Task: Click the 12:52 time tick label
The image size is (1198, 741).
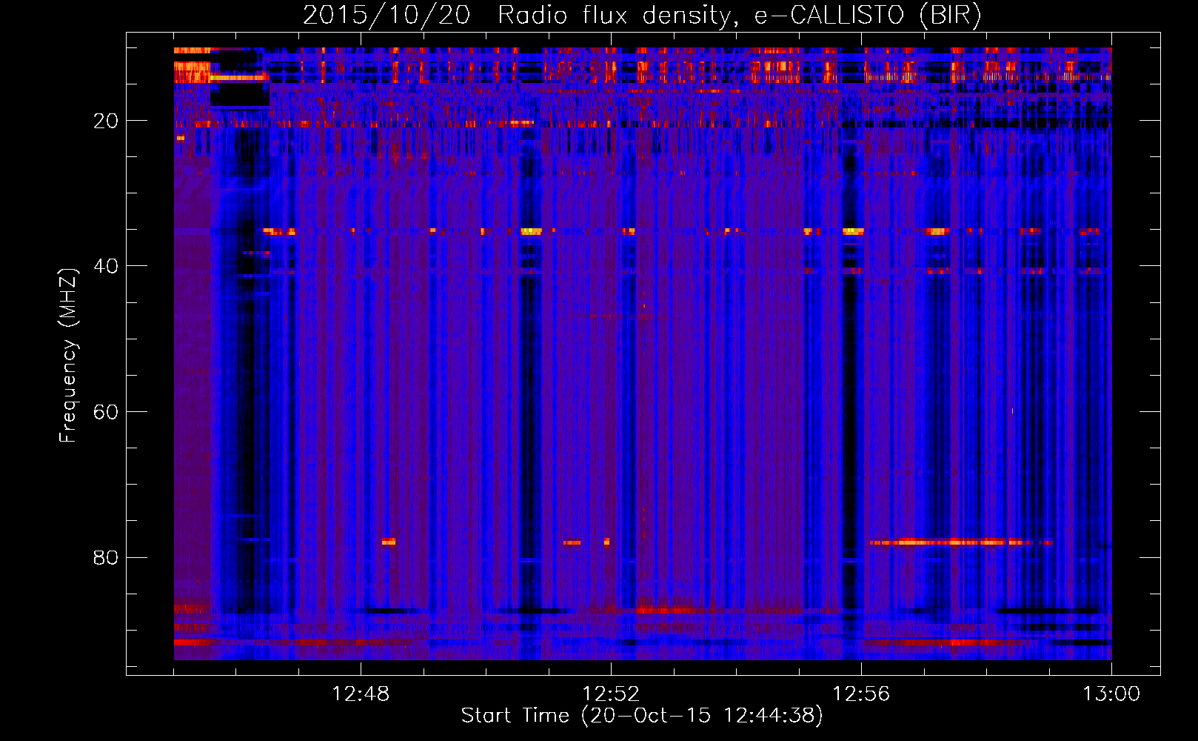Action: tap(611, 694)
